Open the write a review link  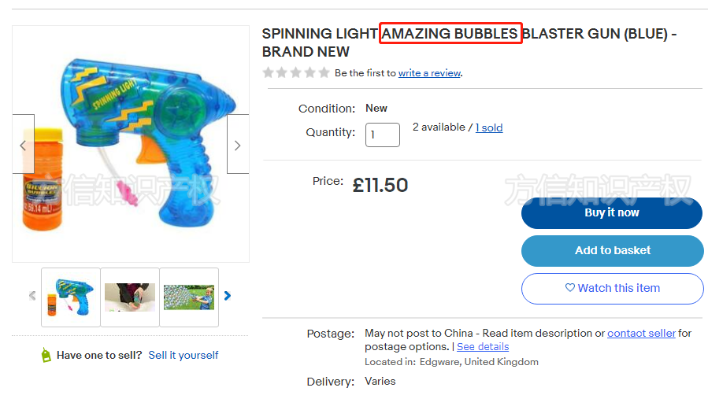pyautogui.click(x=429, y=73)
